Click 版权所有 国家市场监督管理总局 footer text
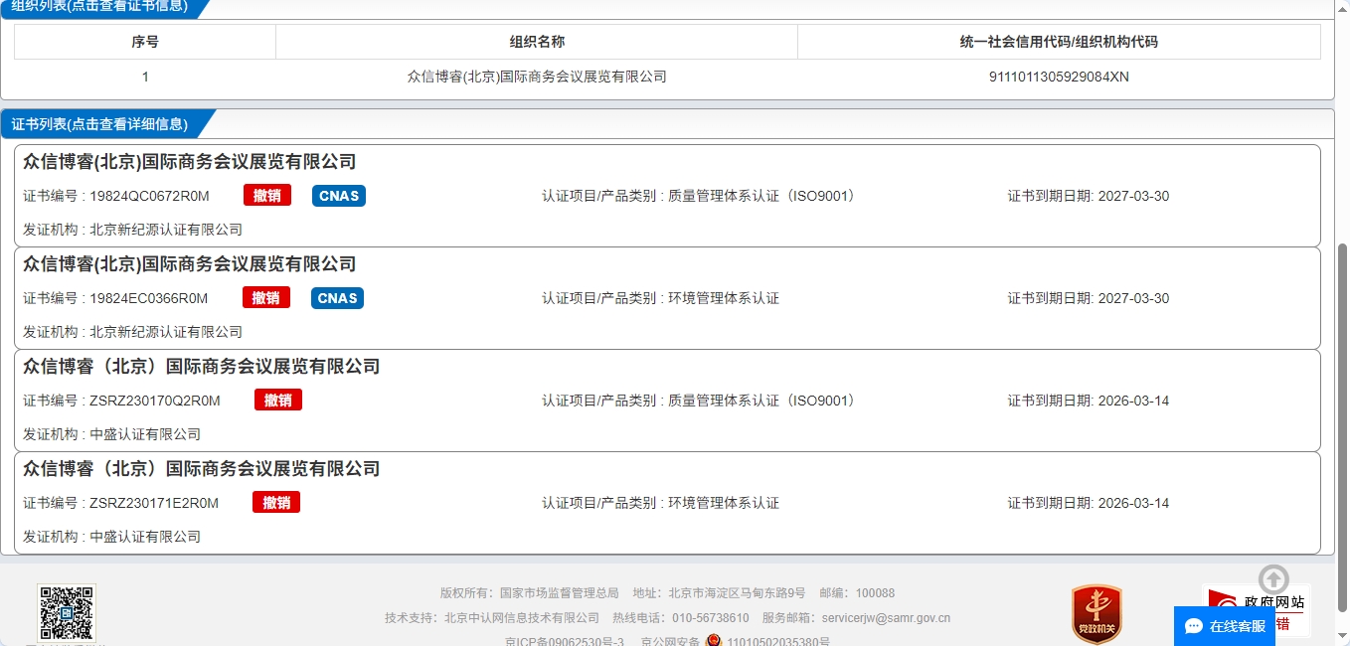 click(530, 593)
